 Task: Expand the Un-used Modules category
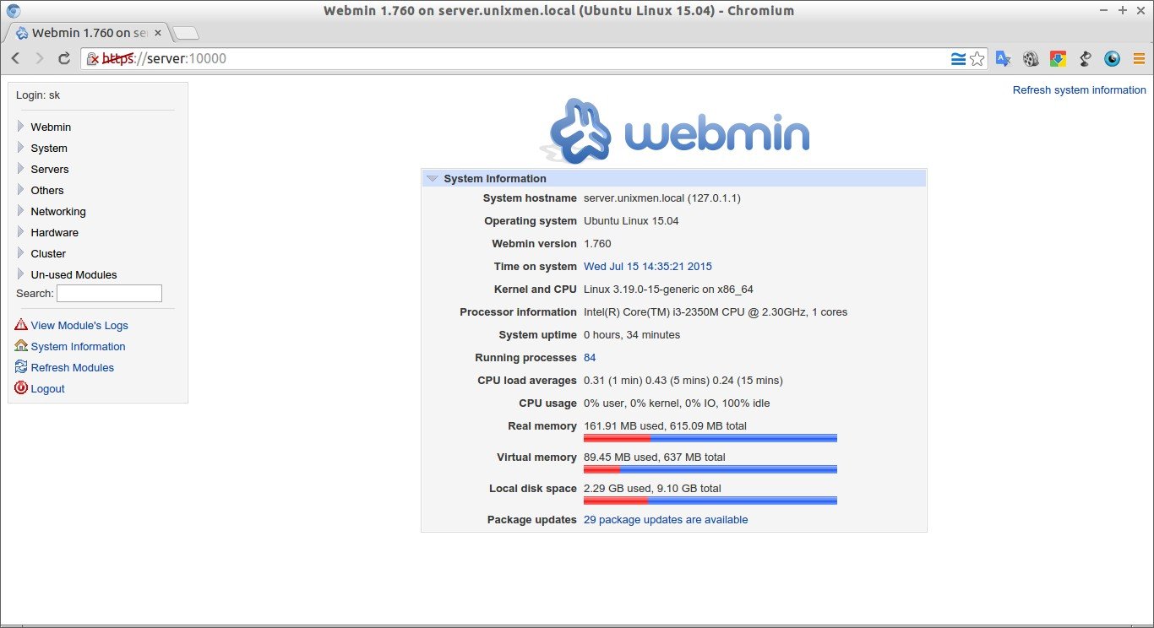[21, 274]
